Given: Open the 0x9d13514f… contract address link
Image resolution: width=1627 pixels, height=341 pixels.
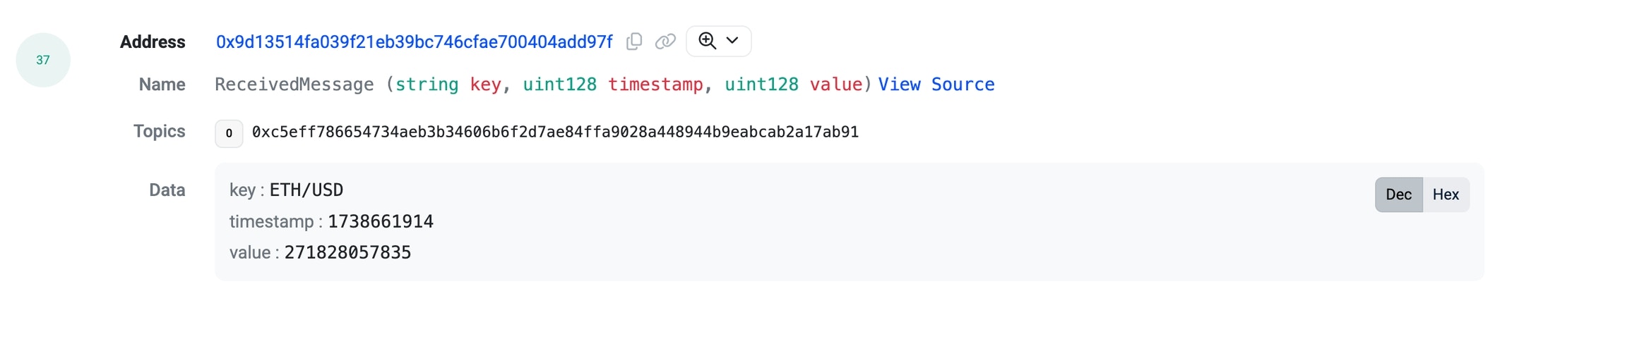Looking at the screenshot, I should point(415,42).
